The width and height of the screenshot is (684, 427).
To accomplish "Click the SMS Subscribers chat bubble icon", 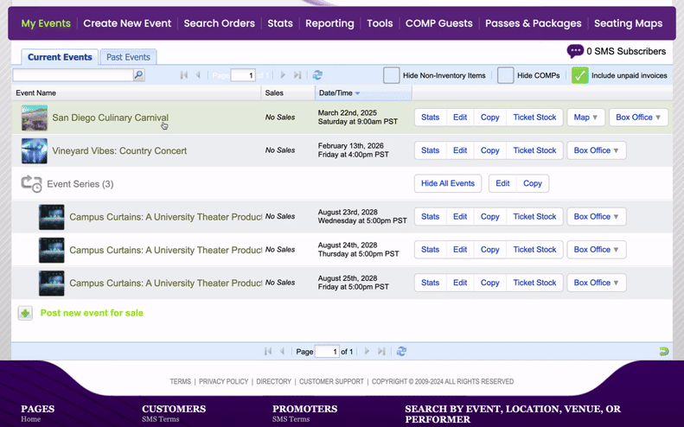I will (x=575, y=52).
